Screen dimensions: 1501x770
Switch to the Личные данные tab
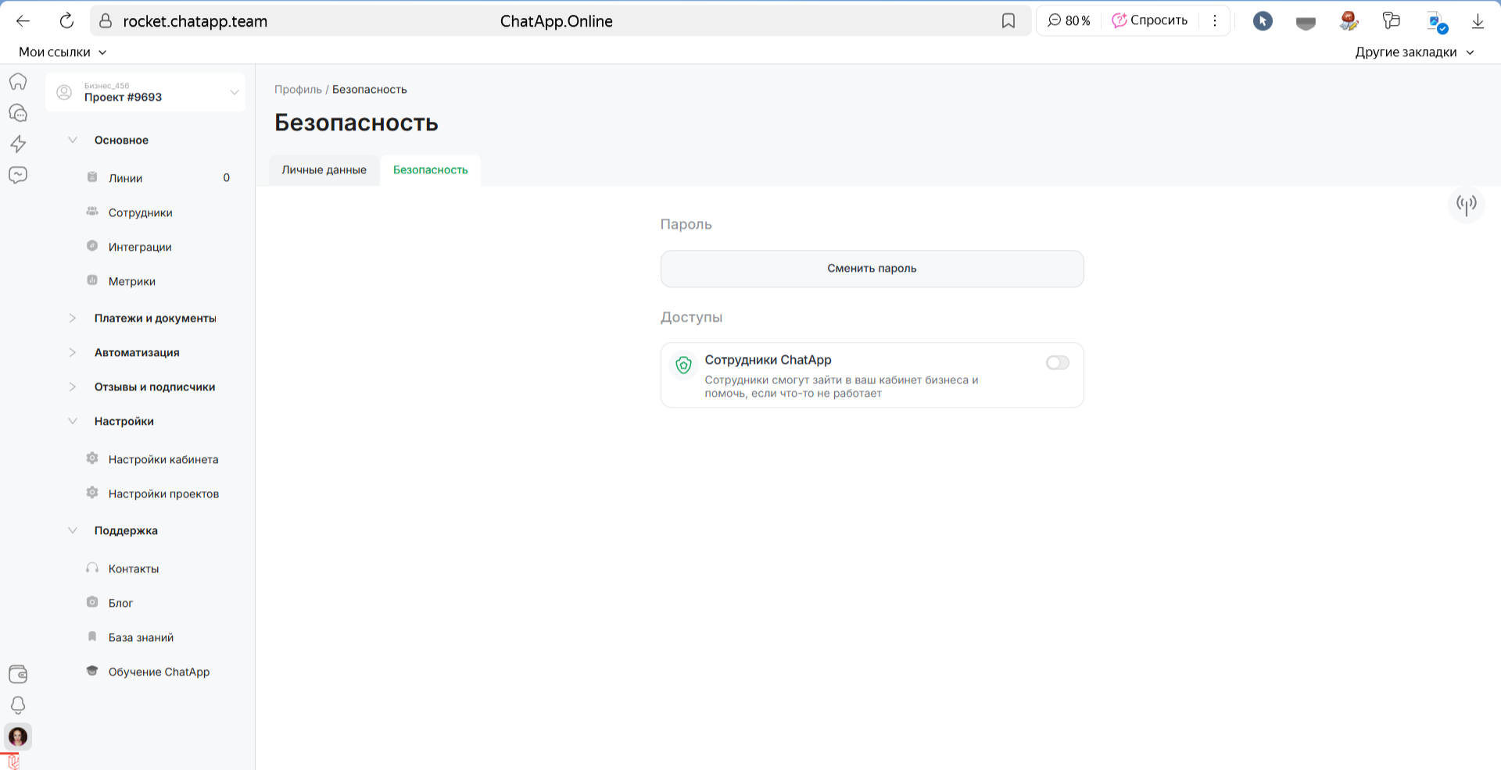tap(324, 169)
